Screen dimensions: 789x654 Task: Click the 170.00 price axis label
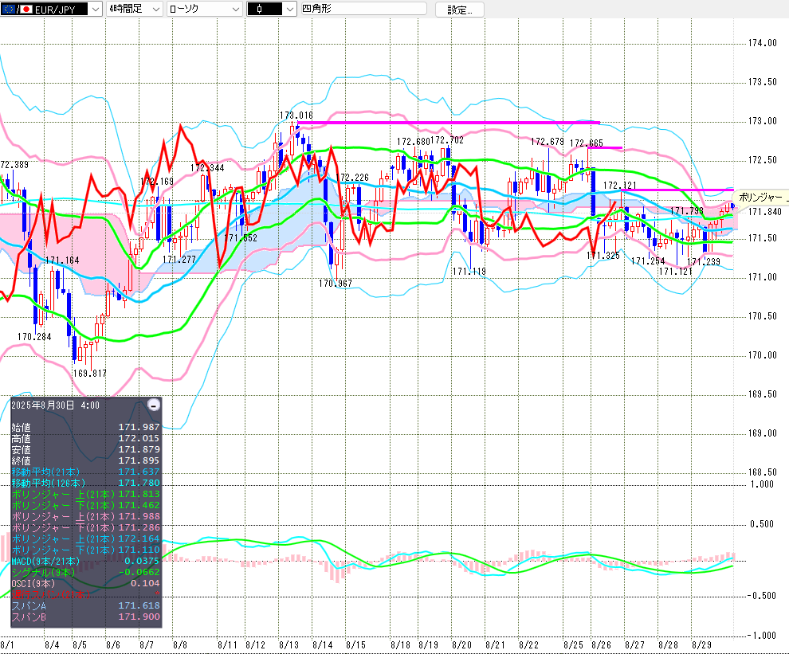(x=763, y=355)
